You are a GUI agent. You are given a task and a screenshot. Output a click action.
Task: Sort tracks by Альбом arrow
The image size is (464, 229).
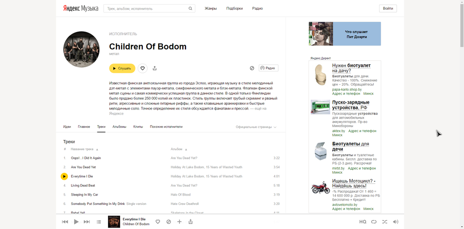(x=186, y=150)
